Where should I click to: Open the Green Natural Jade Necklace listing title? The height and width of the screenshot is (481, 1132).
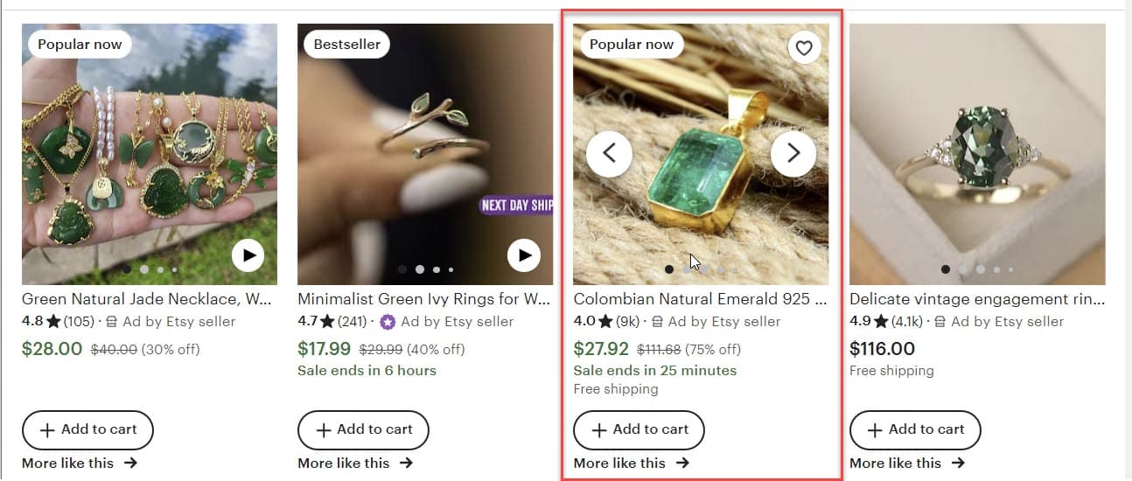[x=147, y=299]
